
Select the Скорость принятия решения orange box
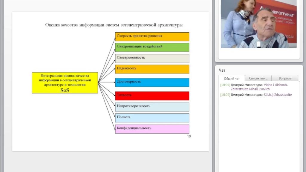coord(152,37)
